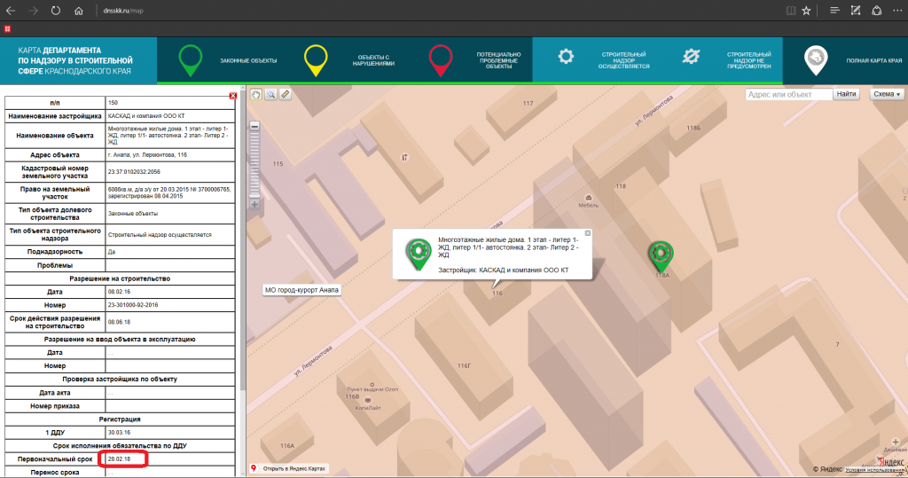This screenshot has height=478, width=908.
Task: Click the 'Адрес или объект' search field
Action: 788,94
